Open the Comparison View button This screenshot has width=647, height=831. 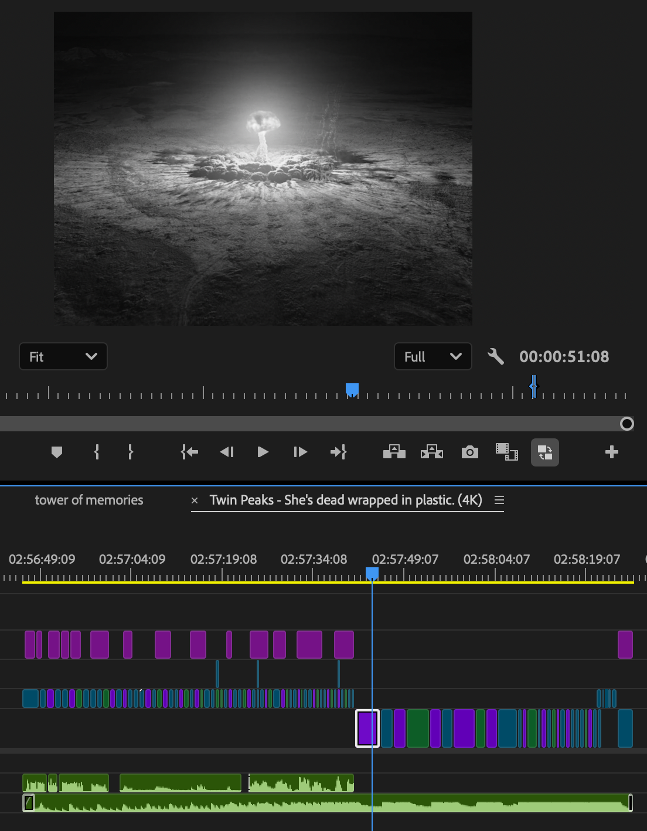(507, 452)
